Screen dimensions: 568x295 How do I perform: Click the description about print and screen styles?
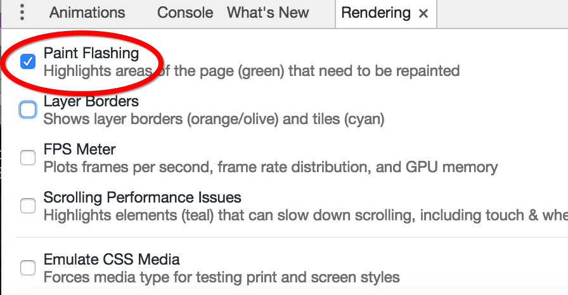(221, 277)
